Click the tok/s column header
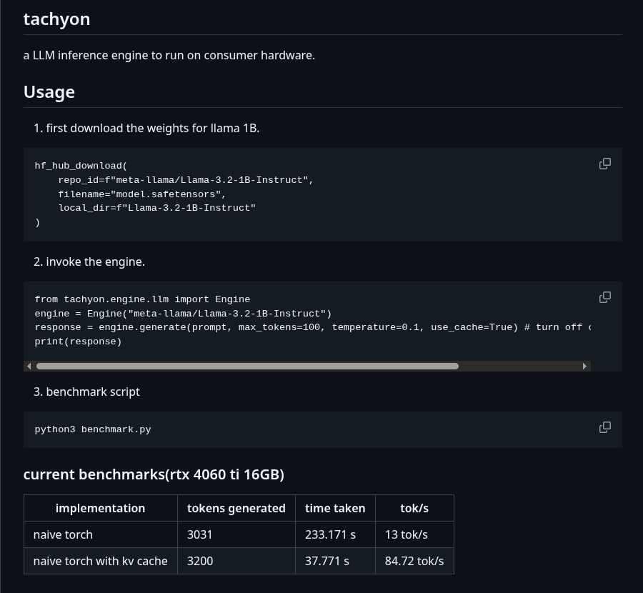The image size is (643, 593). pyautogui.click(x=414, y=508)
